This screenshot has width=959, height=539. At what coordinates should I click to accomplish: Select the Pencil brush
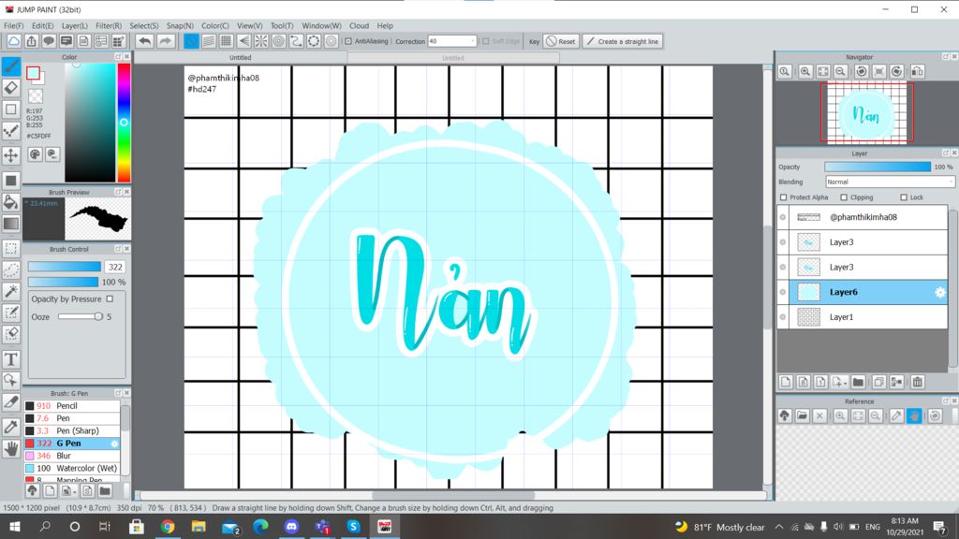[72, 406]
